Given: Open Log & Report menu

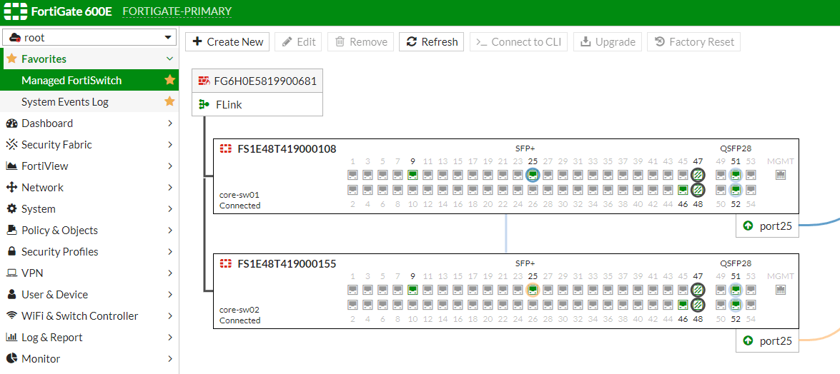Looking at the screenshot, I should [89, 337].
